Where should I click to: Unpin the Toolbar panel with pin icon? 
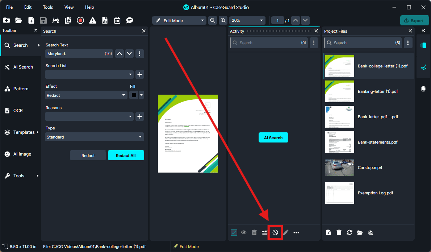click(x=35, y=31)
